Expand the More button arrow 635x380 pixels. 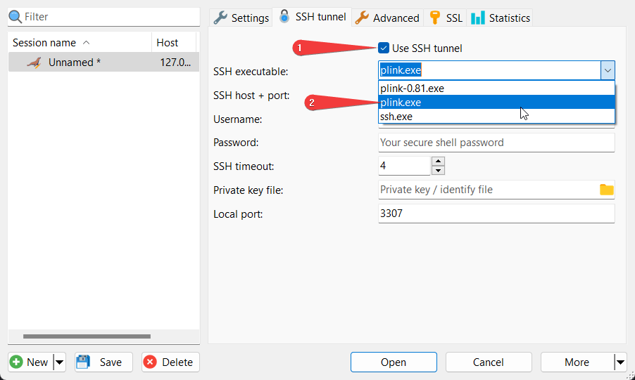pyautogui.click(x=620, y=362)
